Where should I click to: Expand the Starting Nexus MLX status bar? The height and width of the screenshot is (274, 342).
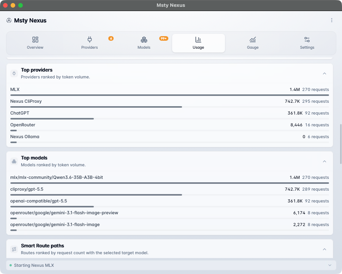point(329,265)
